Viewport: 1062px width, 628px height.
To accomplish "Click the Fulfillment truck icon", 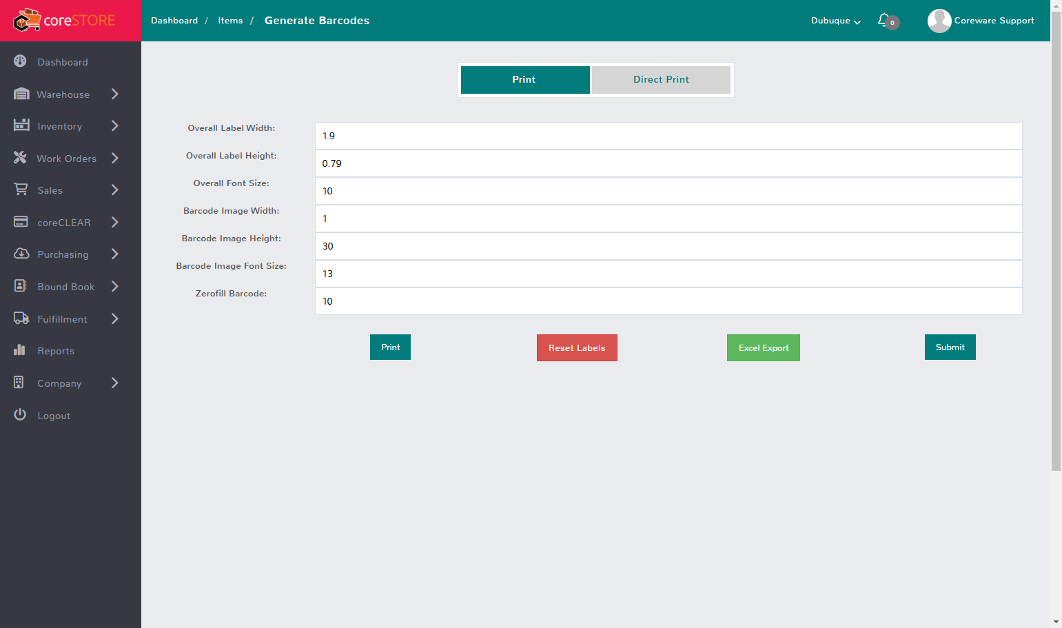I will [x=21, y=318].
